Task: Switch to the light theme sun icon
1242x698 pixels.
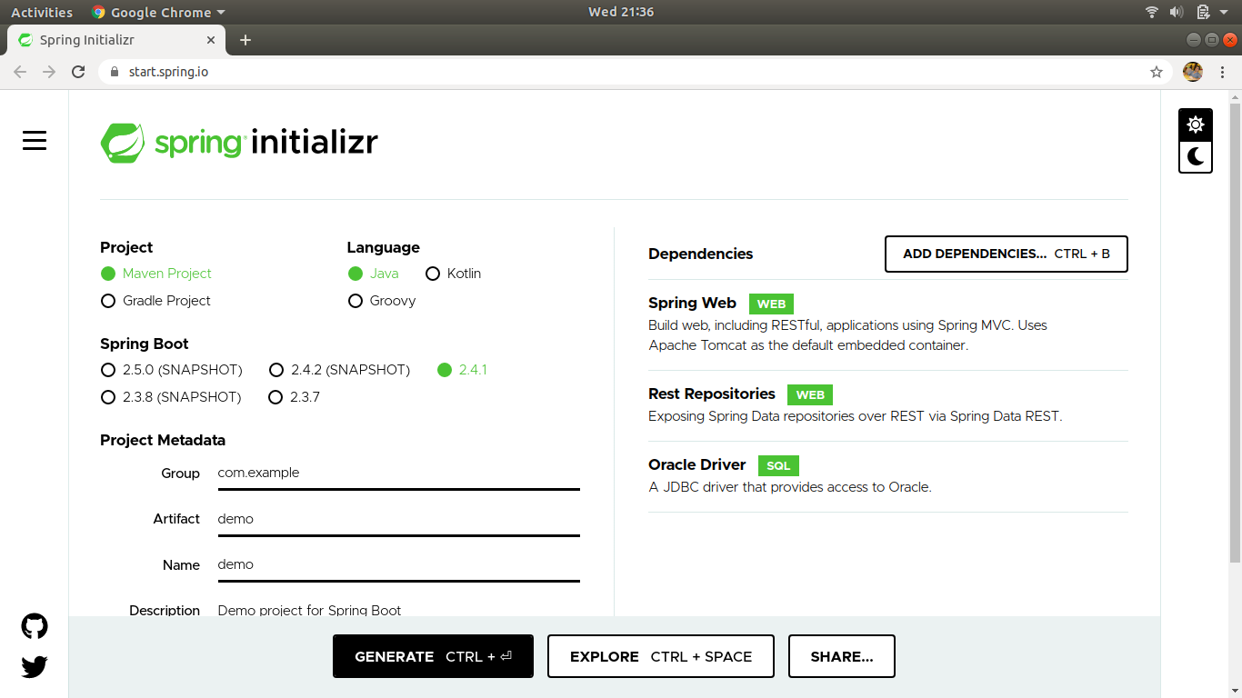Action: click(1196, 125)
